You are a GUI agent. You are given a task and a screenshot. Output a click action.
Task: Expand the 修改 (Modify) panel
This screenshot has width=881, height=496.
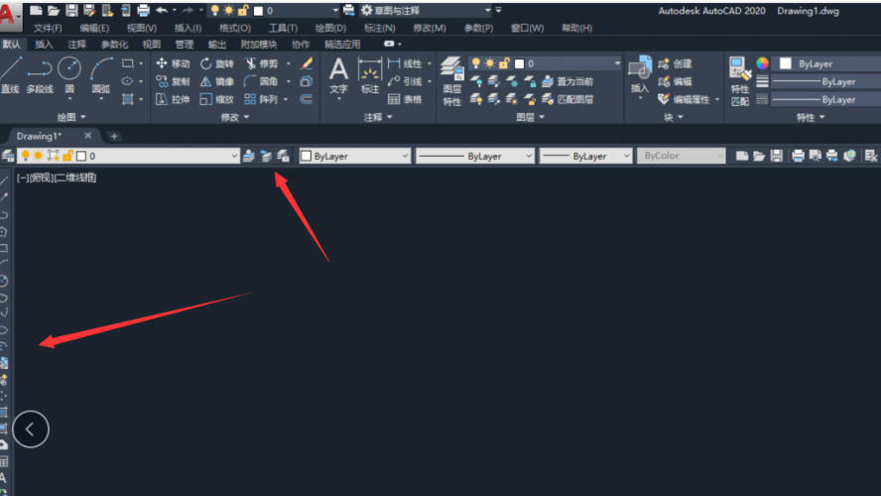click(234, 117)
